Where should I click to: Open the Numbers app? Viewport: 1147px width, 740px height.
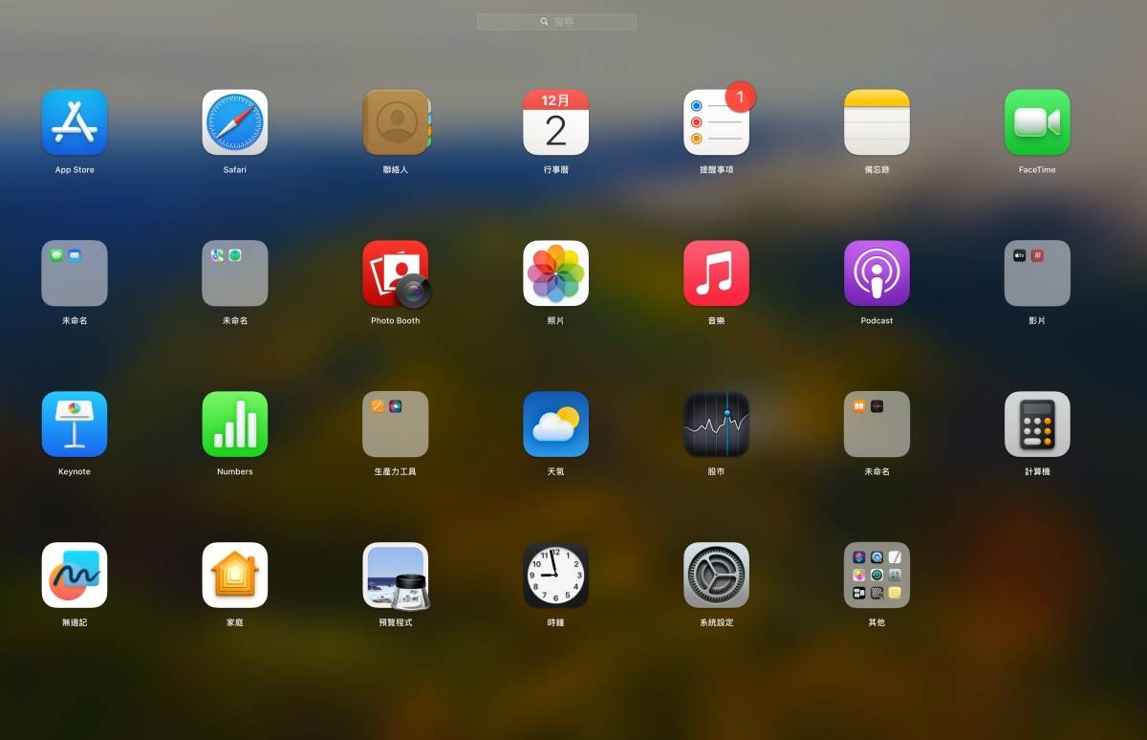[235, 424]
